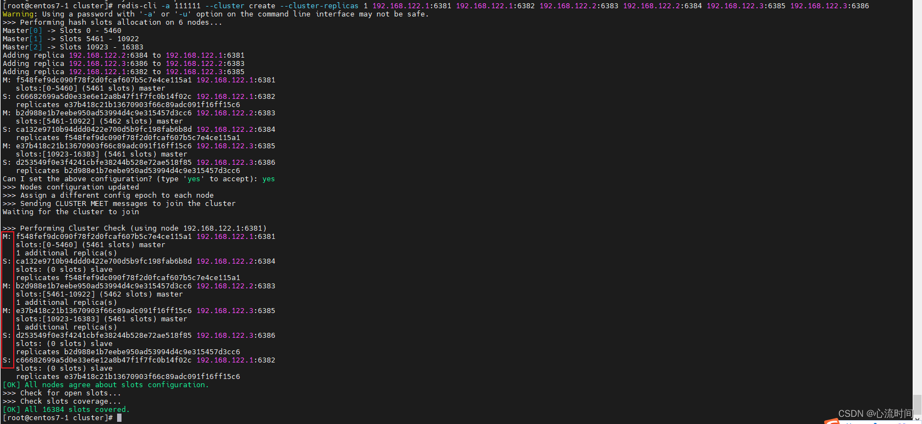Click 'replicates f548fef9...' line in Cluster Check output
922x424 pixels.
pyautogui.click(x=128, y=277)
